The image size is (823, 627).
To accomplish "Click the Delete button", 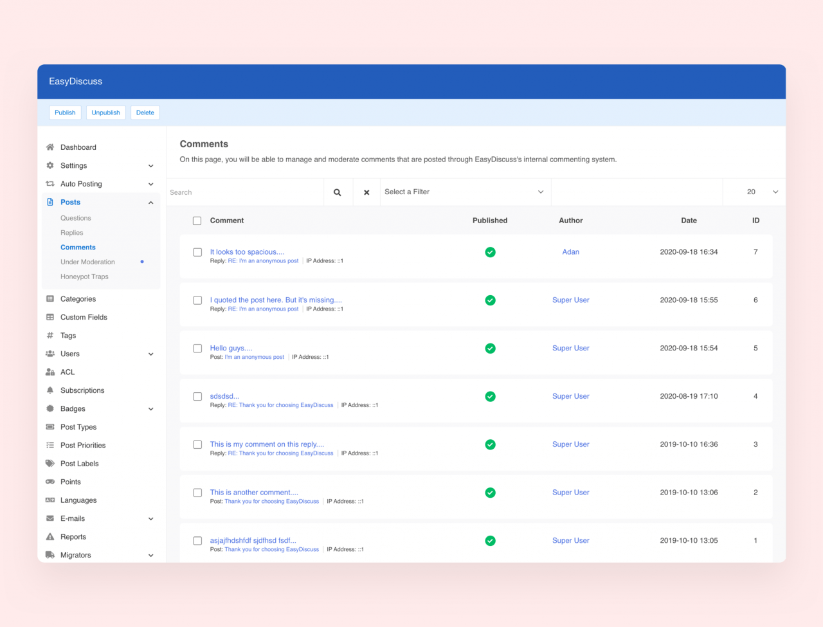I will (145, 113).
